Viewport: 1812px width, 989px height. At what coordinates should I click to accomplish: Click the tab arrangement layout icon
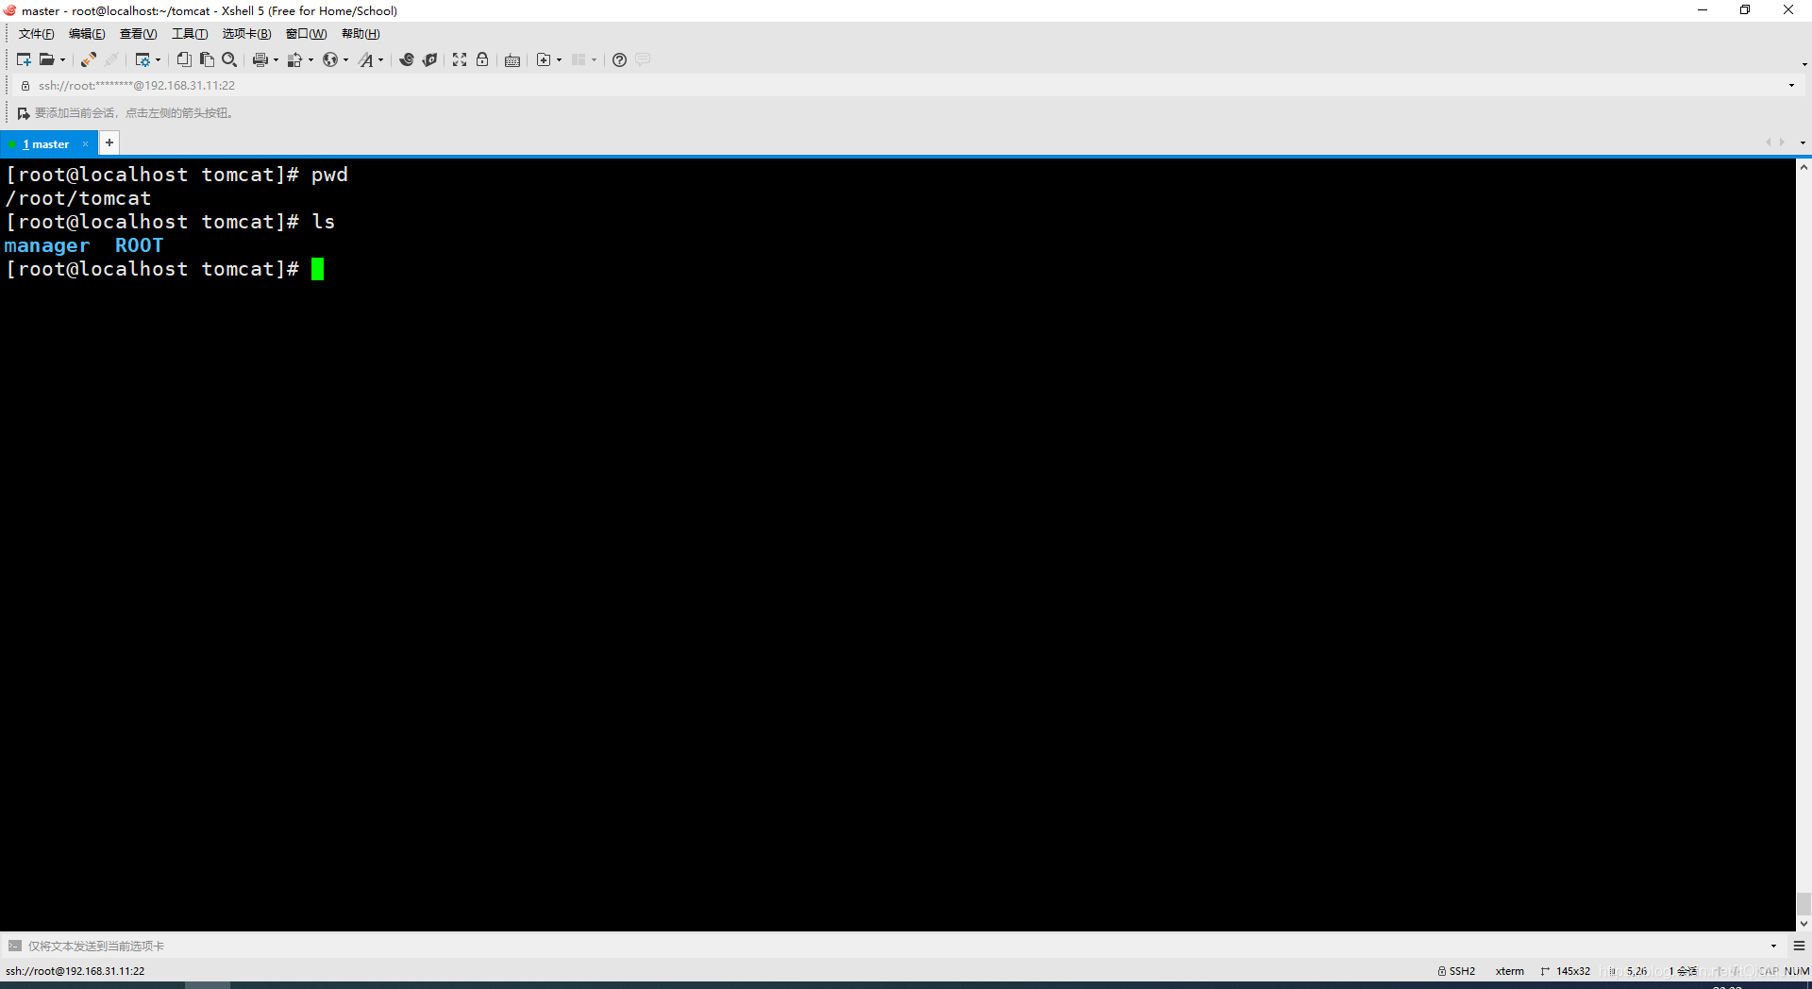pos(579,59)
